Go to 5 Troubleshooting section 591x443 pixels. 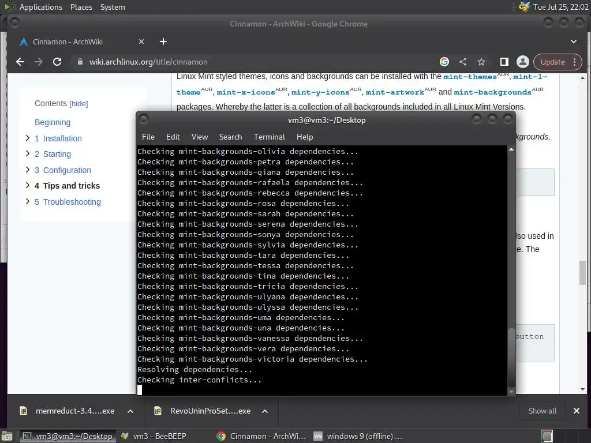click(68, 202)
